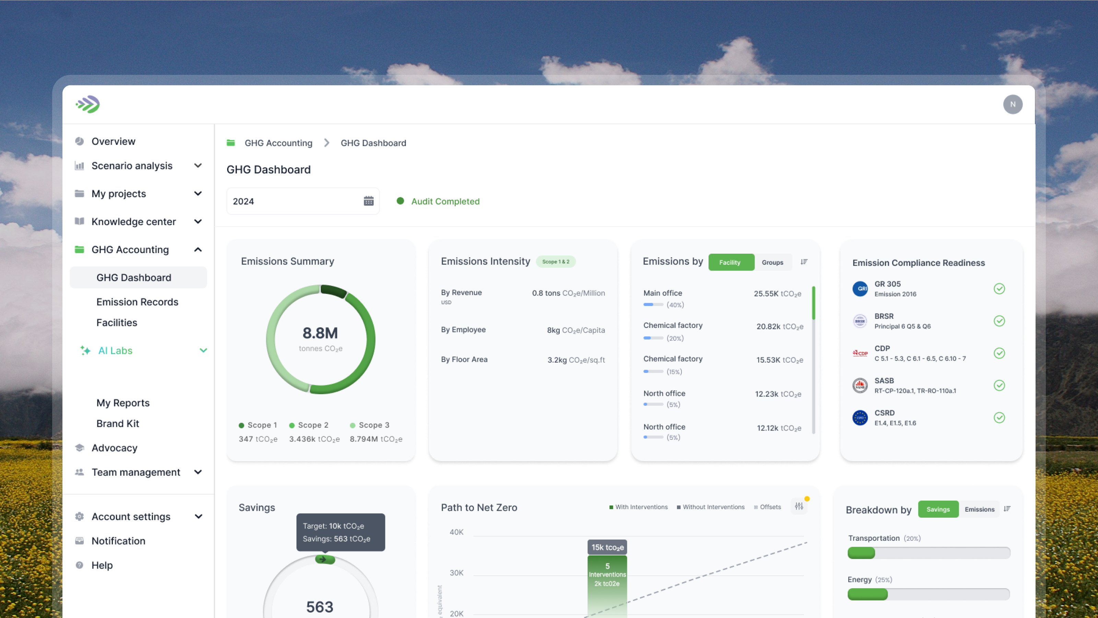Click the Transportation progress bar
The height and width of the screenshot is (618, 1098).
click(929, 553)
